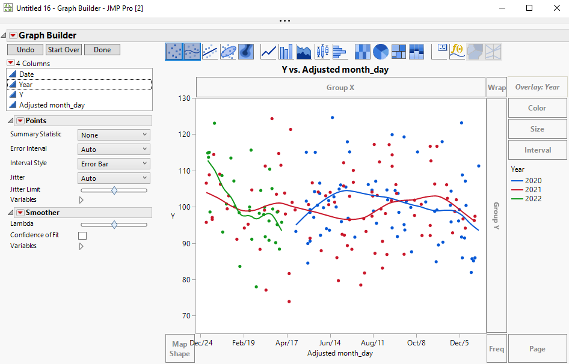This screenshot has width=569, height=364.
Task: Click the Page drop zone
Action: point(538,349)
